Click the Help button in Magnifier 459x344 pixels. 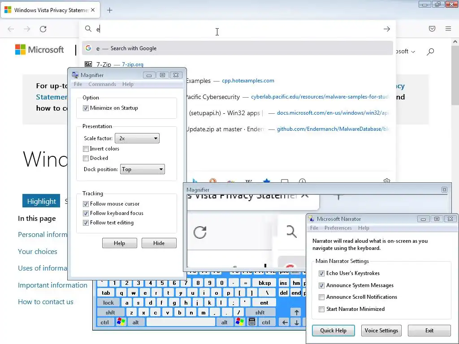[x=119, y=243]
